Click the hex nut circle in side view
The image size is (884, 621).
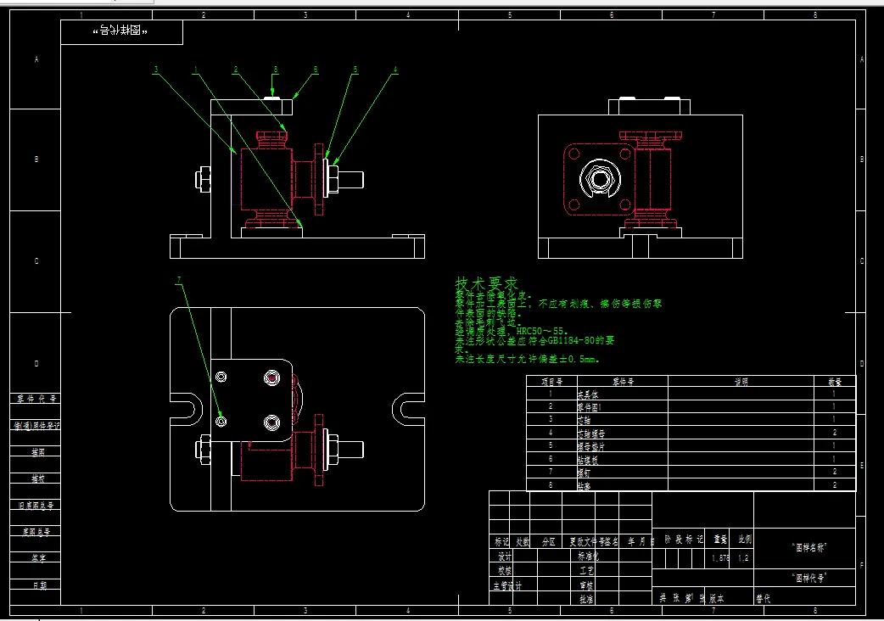pyautogui.click(x=600, y=179)
